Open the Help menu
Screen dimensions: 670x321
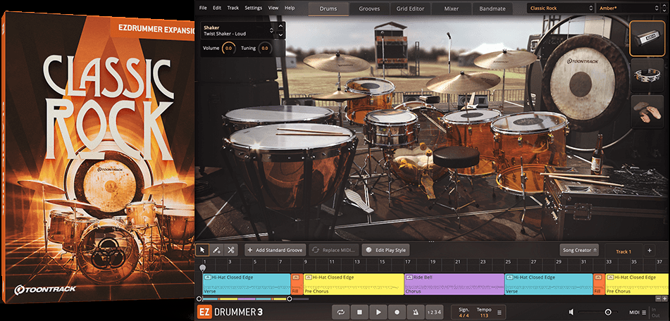[x=290, y=8]
